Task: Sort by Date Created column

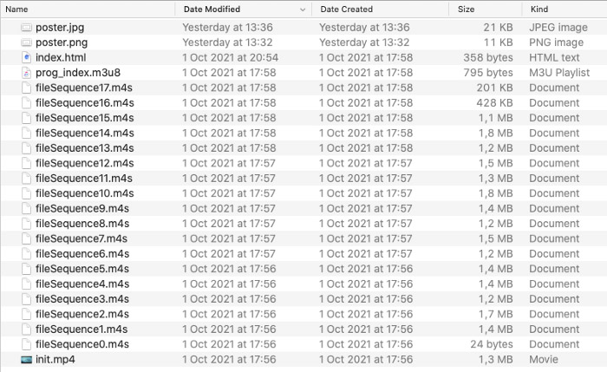Action: (x=347, y=10)
